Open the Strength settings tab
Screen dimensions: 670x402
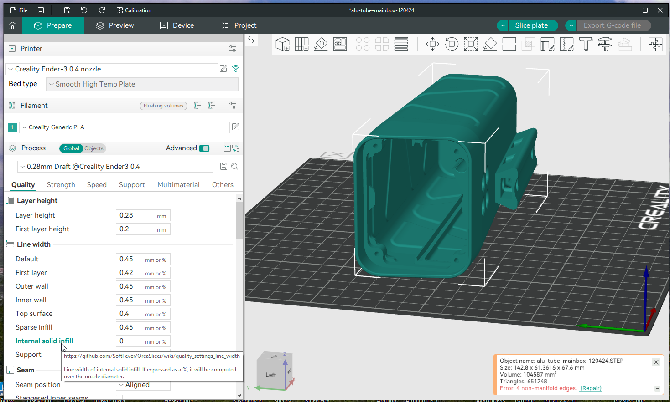61,185
